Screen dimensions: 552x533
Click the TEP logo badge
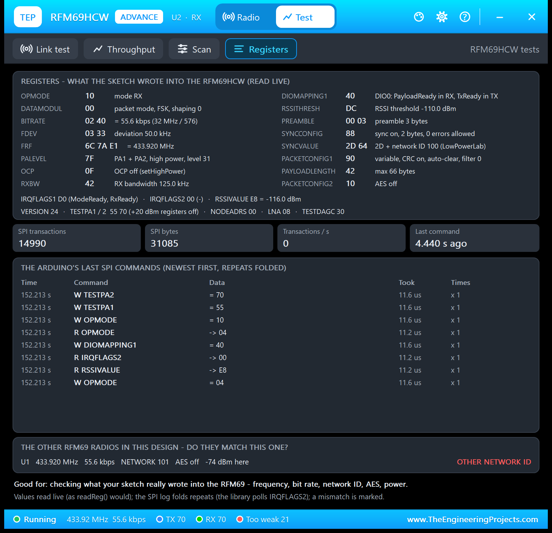pyautogui.click(x=28, y=17)
